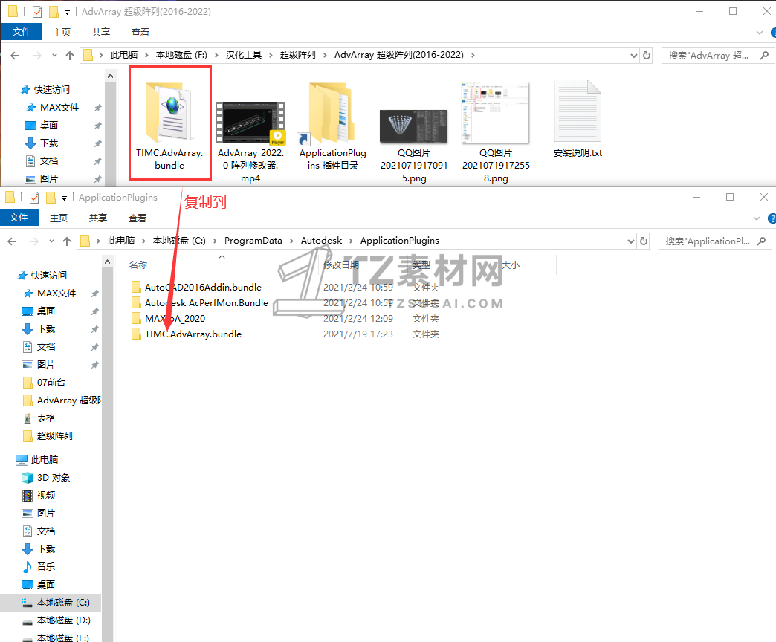Open recent locations dropdown in top window
This screenshot has width=776, height=642.
(54, 56)
